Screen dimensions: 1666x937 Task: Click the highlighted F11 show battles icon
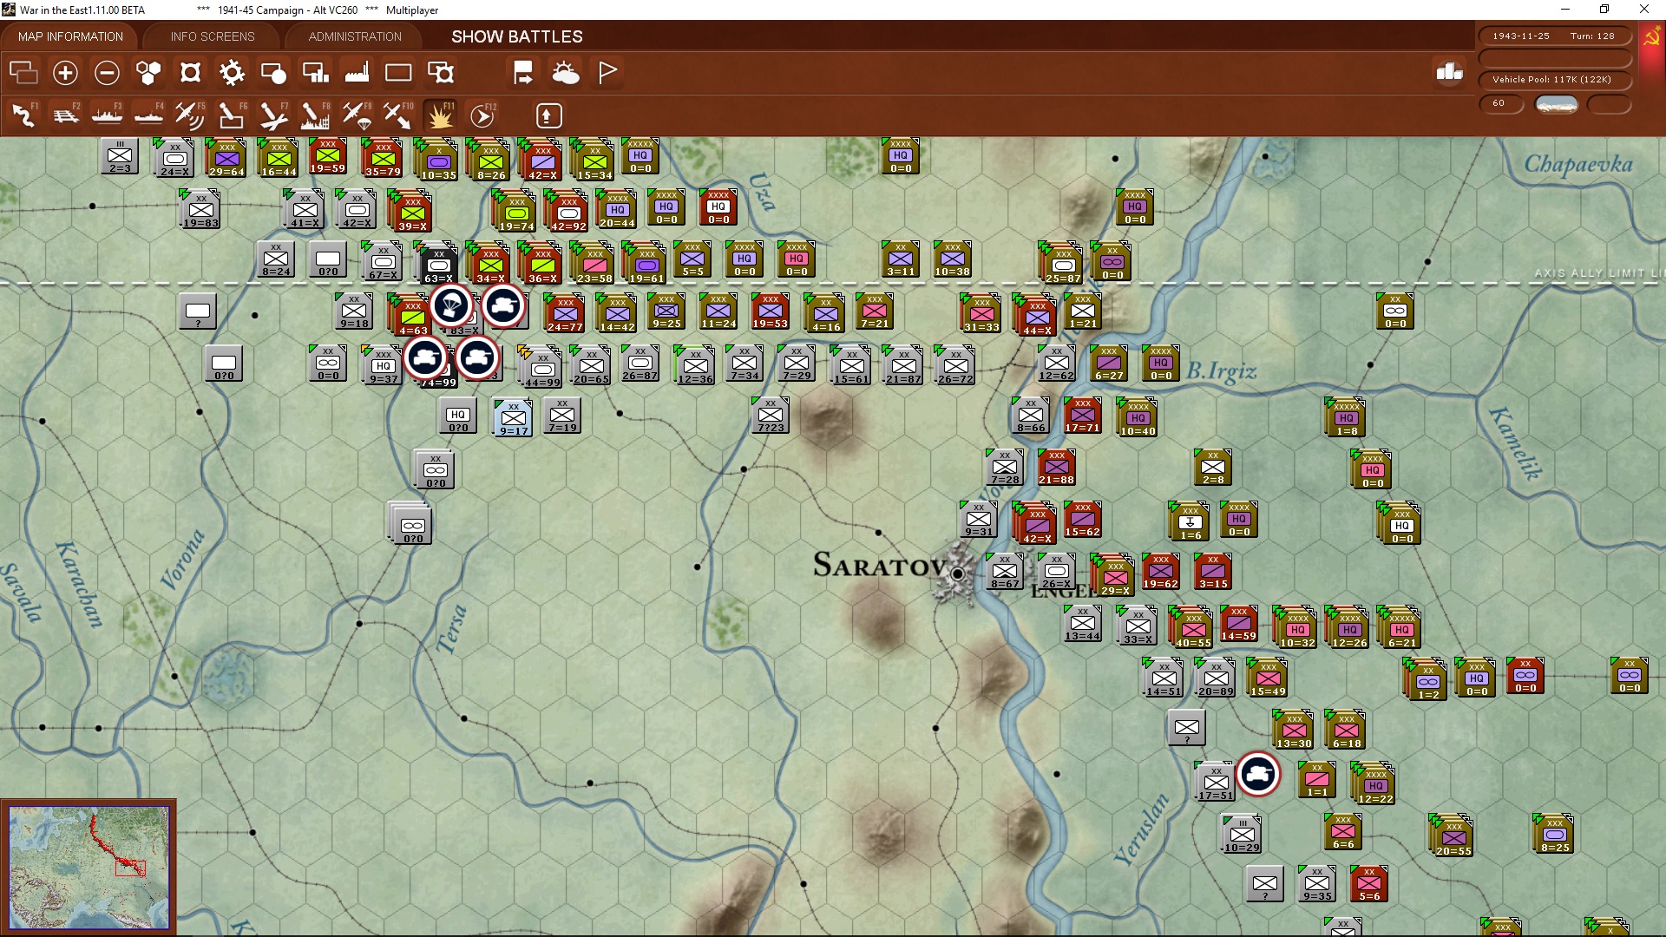440,115
